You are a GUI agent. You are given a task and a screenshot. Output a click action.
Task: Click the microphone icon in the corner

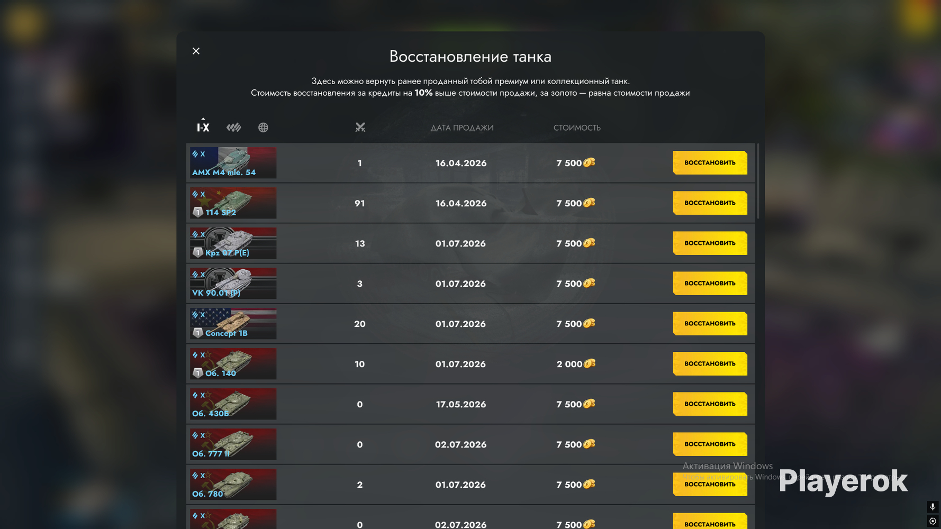click(933, 507)
